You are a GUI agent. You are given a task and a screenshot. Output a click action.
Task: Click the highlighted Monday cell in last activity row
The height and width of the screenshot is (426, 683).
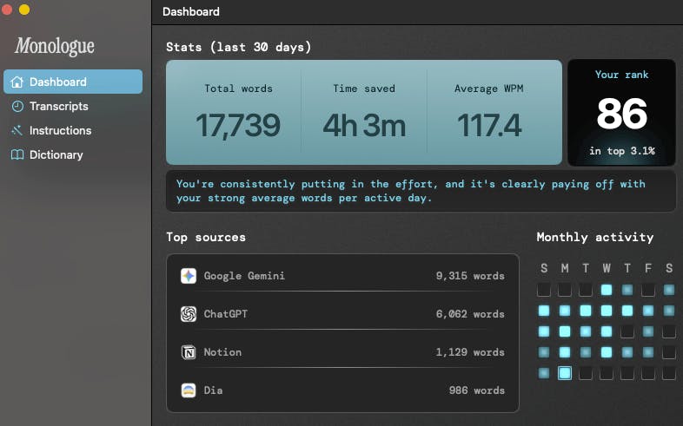point(565,373)
